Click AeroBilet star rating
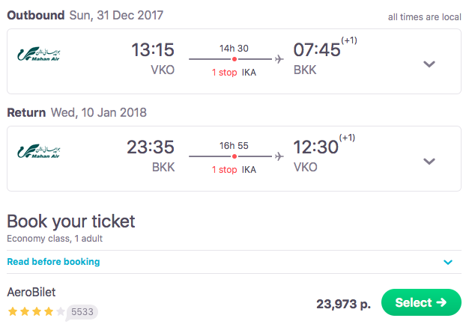The width and height of the screenshot is (475, 327). click(36, 311)
